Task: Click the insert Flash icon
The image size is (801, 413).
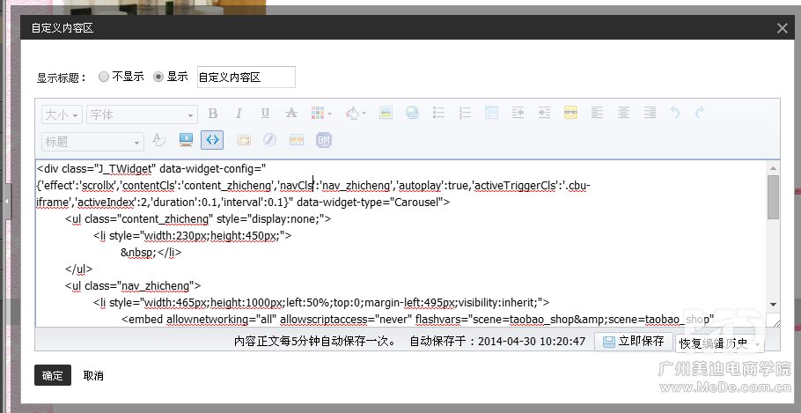Action: click(x=269, y=139)
